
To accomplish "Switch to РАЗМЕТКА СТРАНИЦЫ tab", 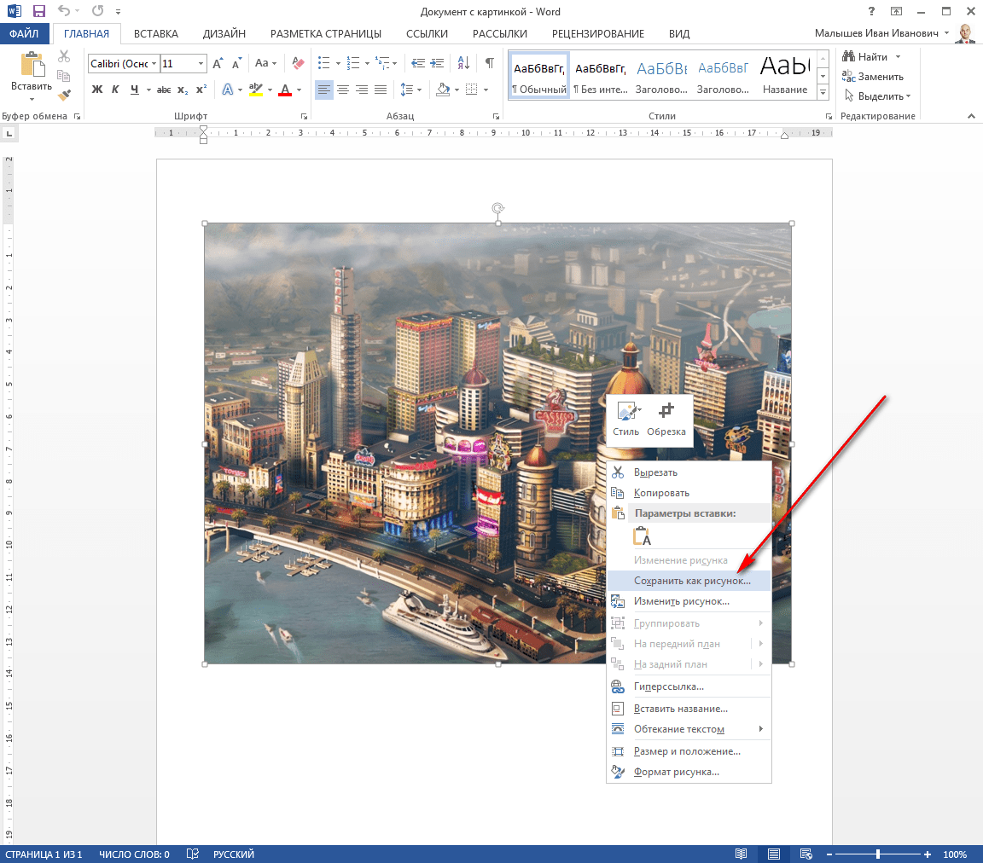I will (326, 34).
